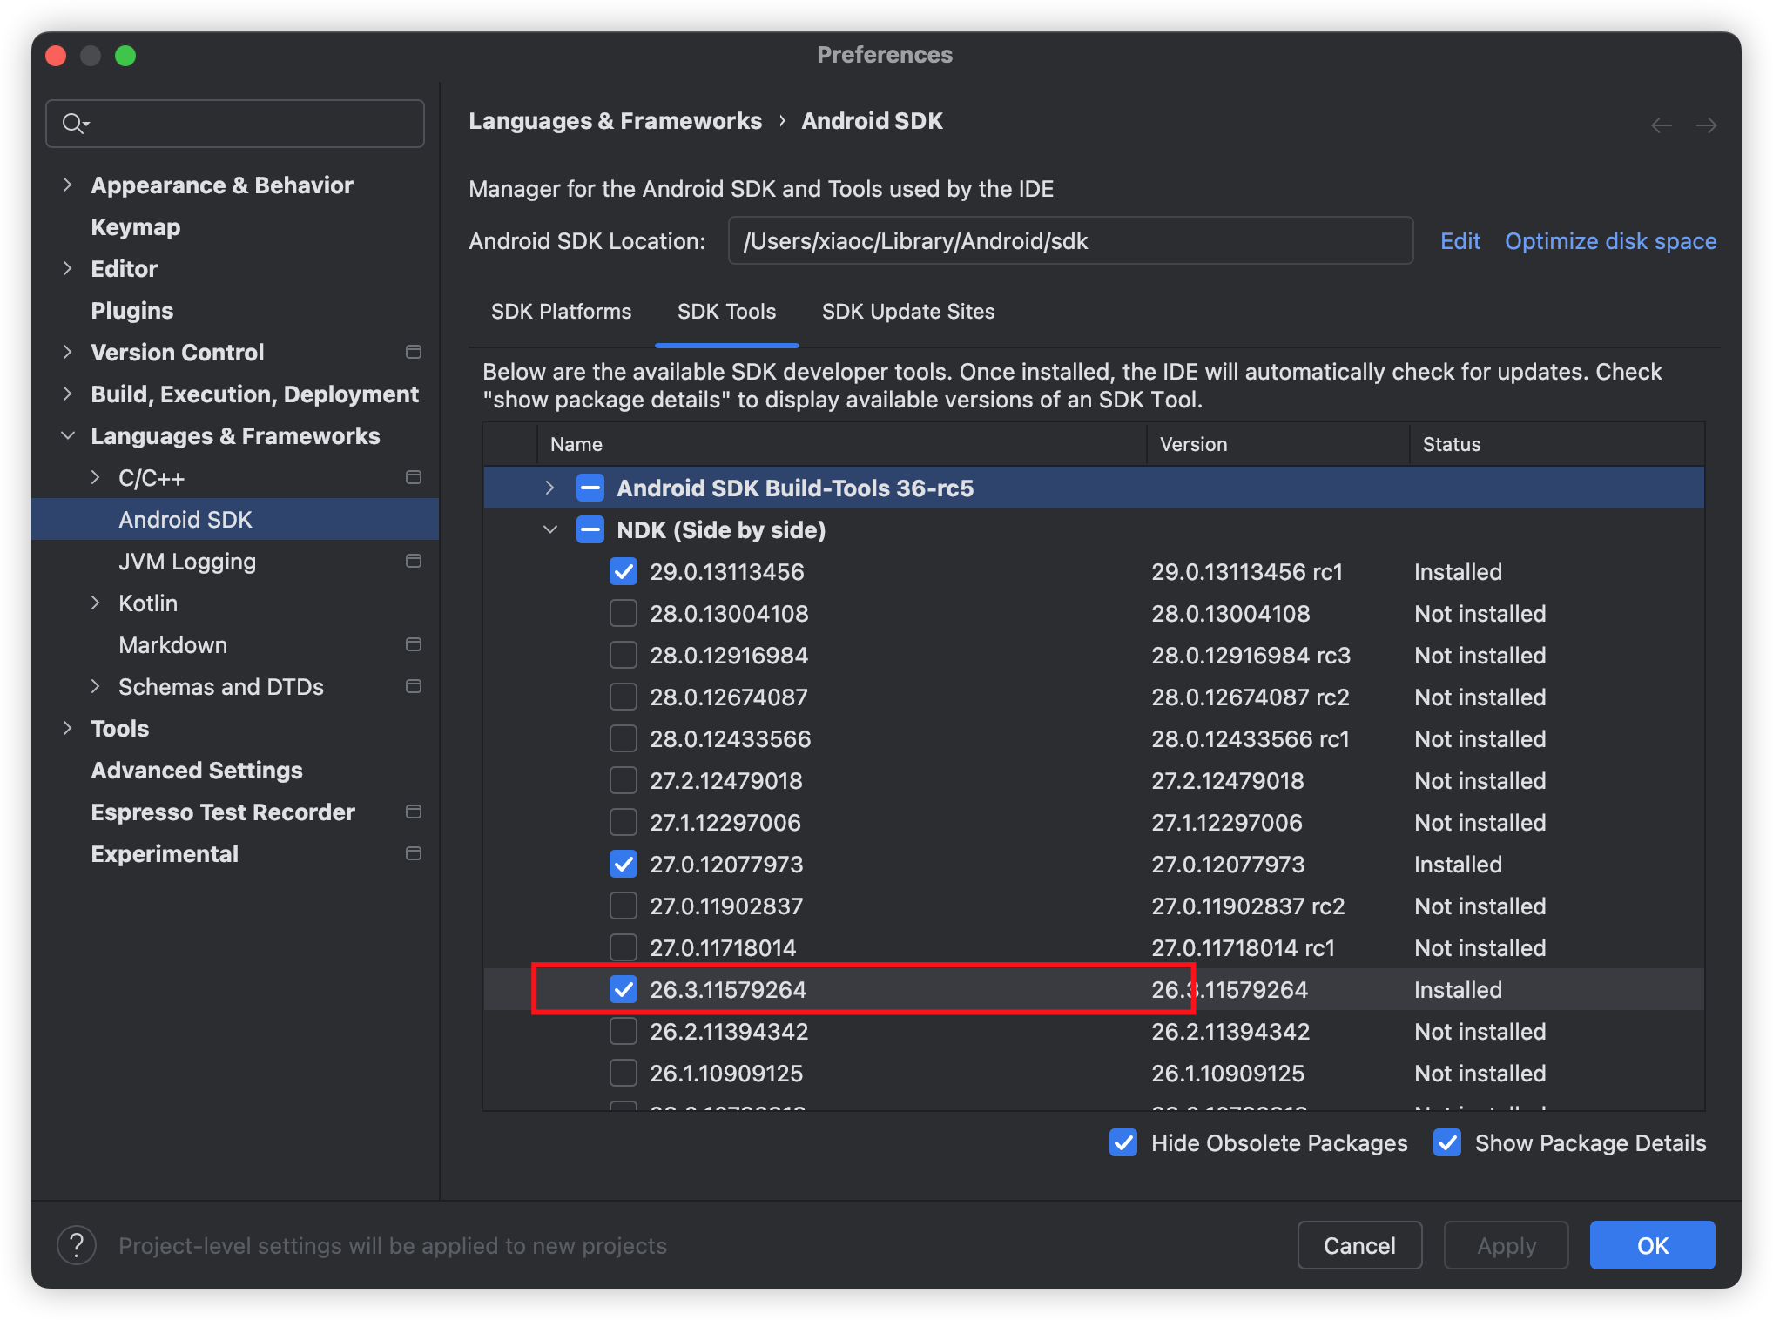Disable Hide Obsolete Packages
Viewport: 1773px width, 1320px height.
[x=1123, y=1142]
